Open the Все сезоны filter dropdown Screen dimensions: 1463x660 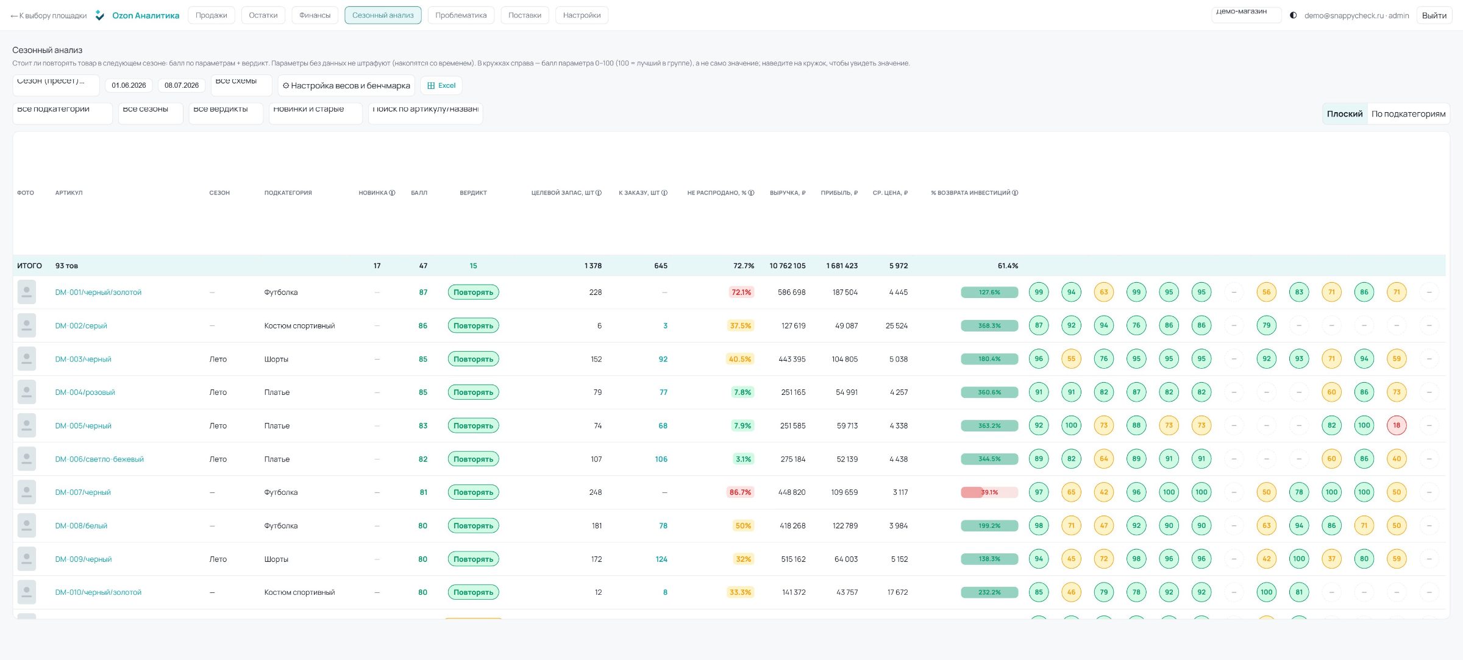[151, 113]
